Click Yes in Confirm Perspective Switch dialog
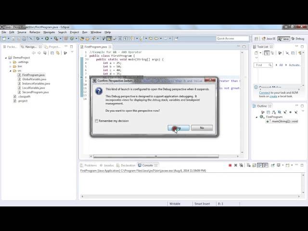This screenshot has width=308, height=231. tap(179, 128)
